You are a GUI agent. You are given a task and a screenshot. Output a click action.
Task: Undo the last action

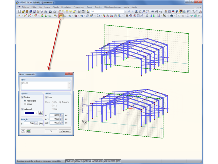tap(50, 12)
